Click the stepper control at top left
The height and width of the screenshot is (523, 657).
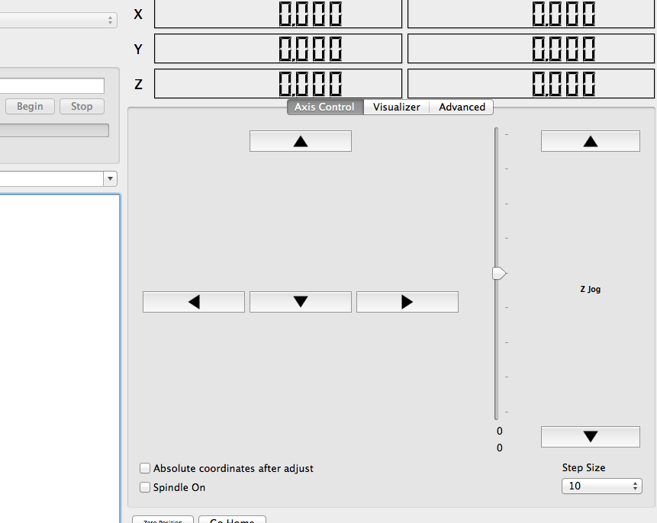click(111, 18)
